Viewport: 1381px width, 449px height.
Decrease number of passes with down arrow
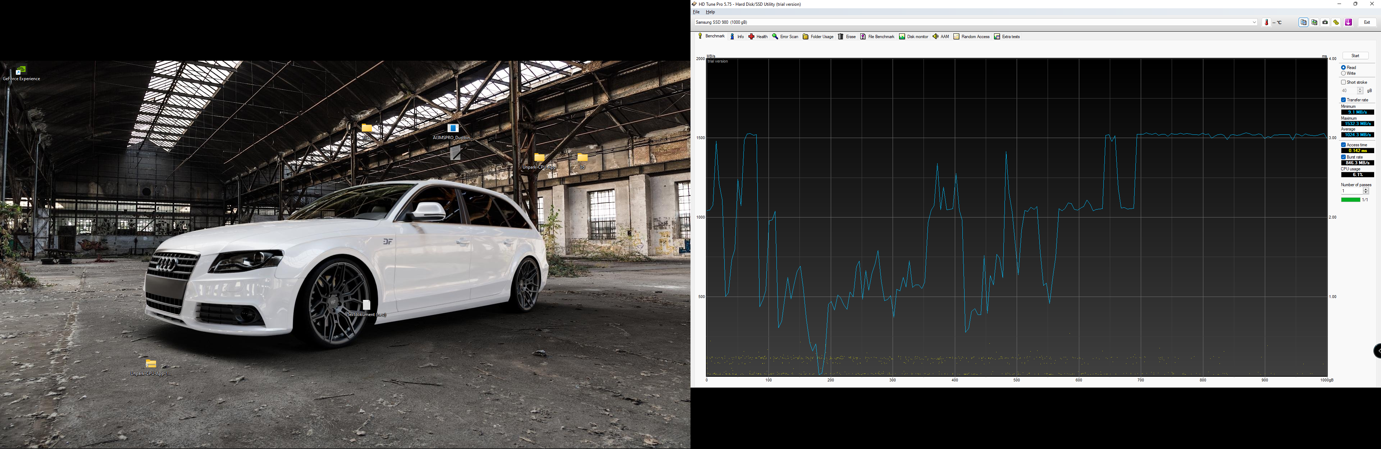click(1366, 193)
